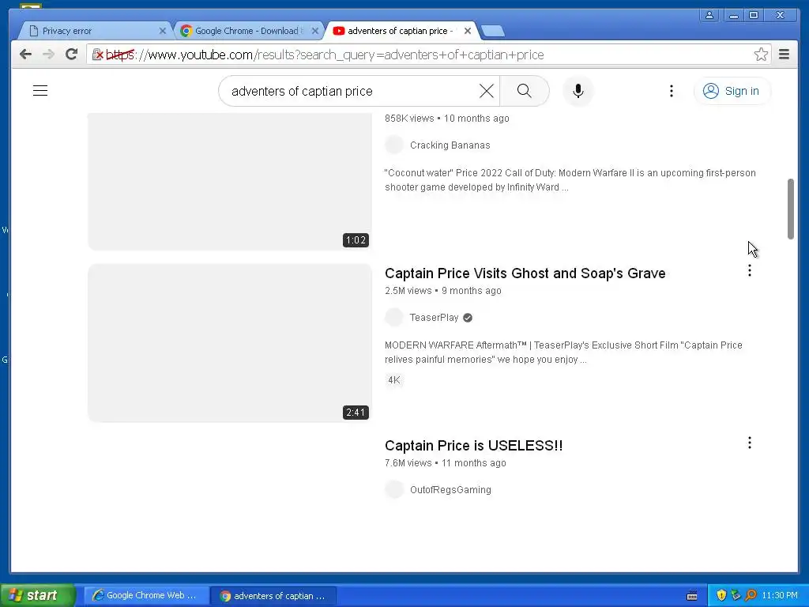Open the tray magnifier search icon
This screenshot has height=607, width=809.
point(751,596)
